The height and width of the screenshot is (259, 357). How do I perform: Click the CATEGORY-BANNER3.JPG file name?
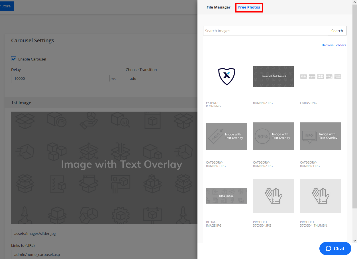310,164
